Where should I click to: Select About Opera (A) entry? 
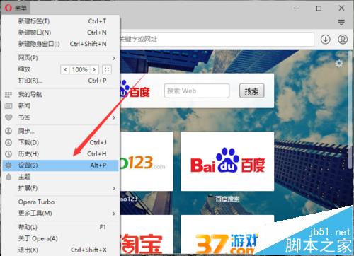point(61,238)
